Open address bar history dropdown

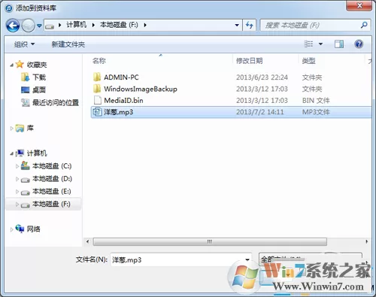[x=237, y=26]
